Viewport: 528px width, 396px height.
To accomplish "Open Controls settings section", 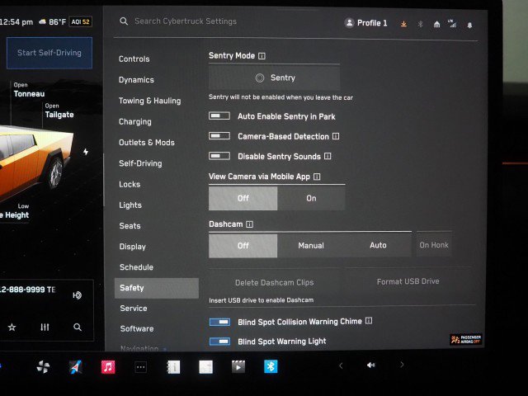I will tap(134, 59).
